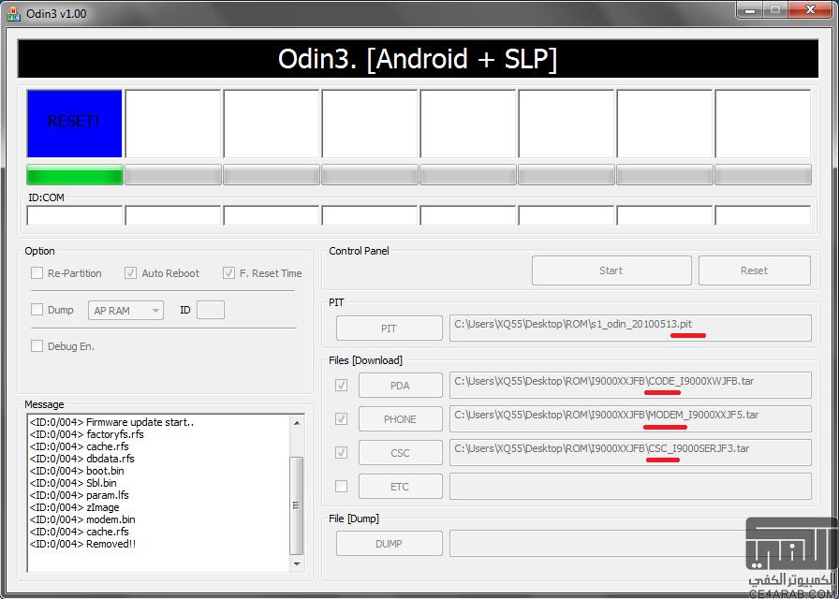
Task: Click the Odin3 application icon in the title bar
Action: click(14, 10)
